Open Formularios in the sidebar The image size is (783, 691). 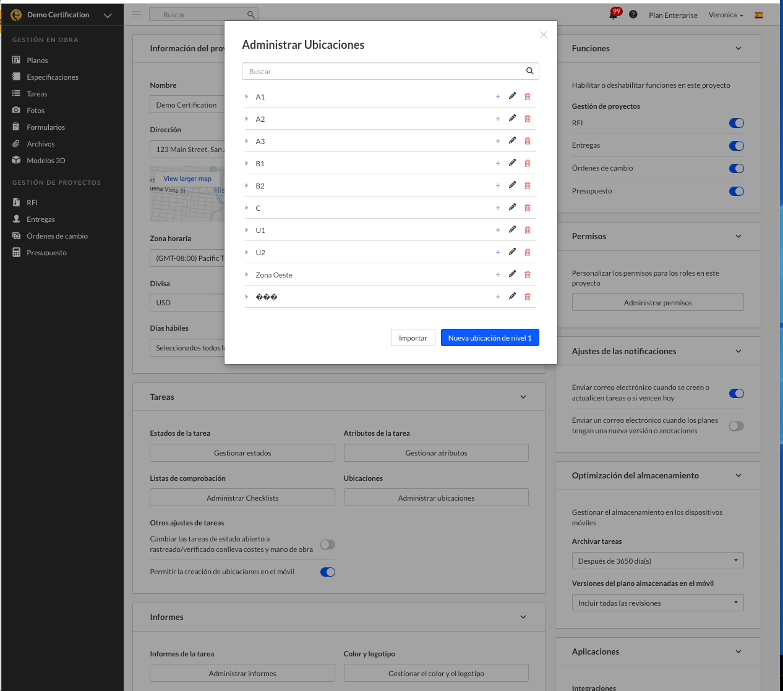click(46, 127)
